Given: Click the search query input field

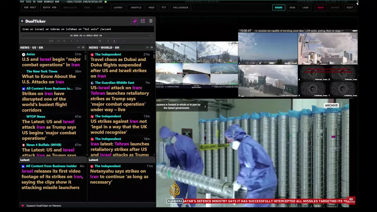Looking at the screenshot, I should point(87,29).
